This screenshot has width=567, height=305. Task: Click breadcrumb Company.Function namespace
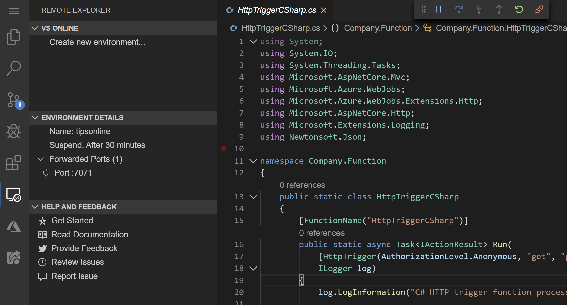click(x=378, y=28)
